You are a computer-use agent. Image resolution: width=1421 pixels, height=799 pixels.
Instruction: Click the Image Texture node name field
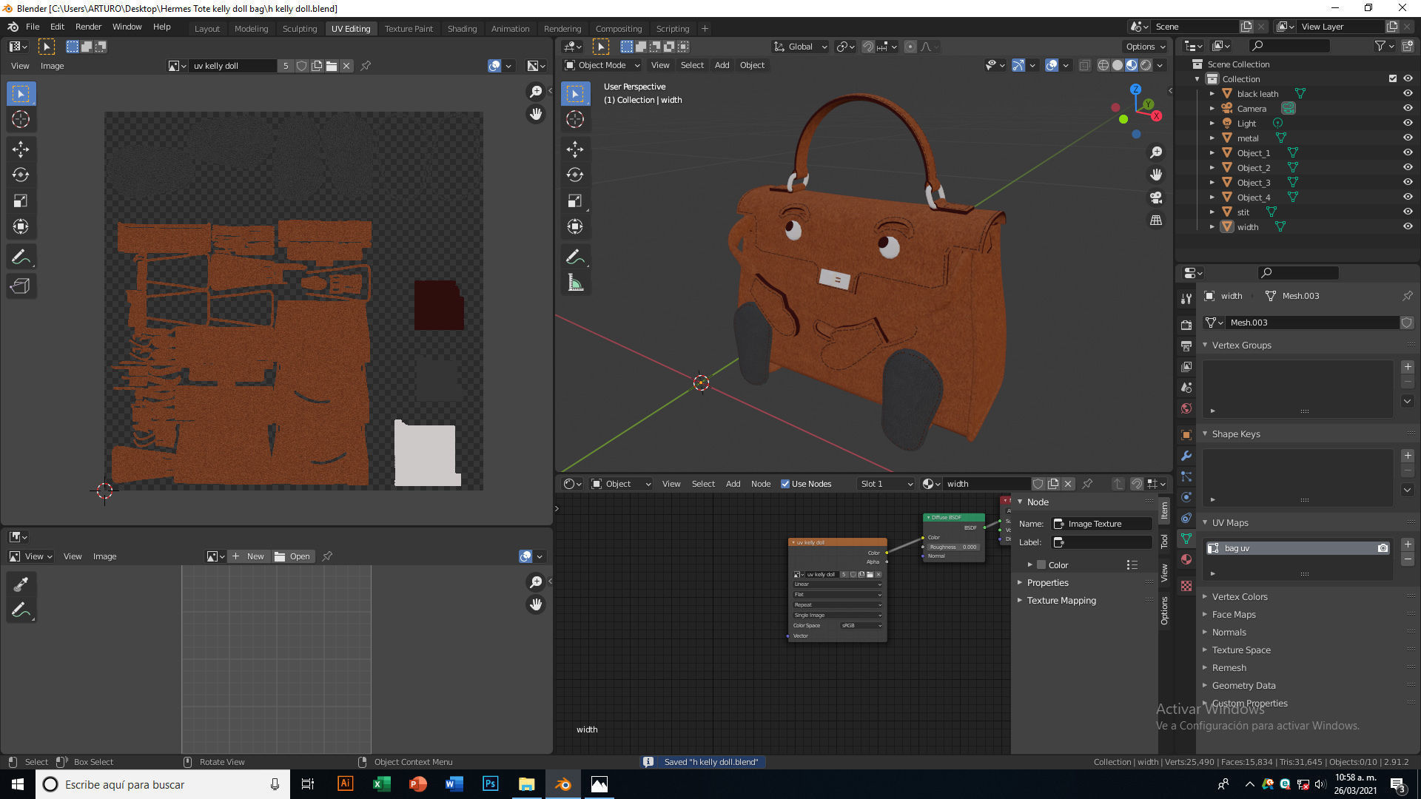(1102, 524)
